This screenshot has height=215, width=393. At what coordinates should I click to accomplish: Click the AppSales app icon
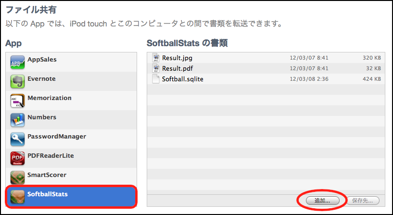point(17,62)
